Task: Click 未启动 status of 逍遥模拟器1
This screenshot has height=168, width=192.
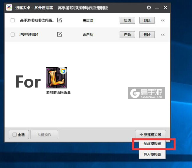Action: tap(88, 35)
